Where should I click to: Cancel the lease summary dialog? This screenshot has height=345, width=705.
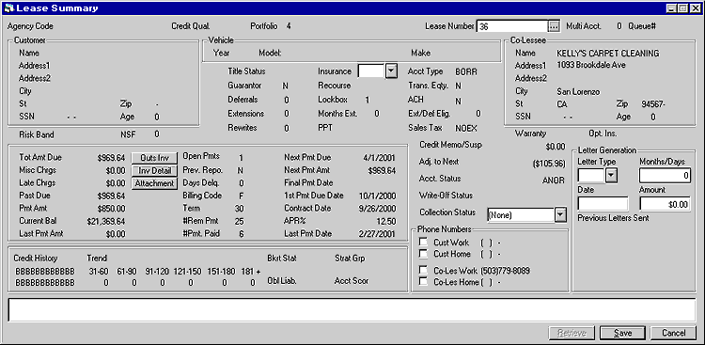[x=673, y=334]
